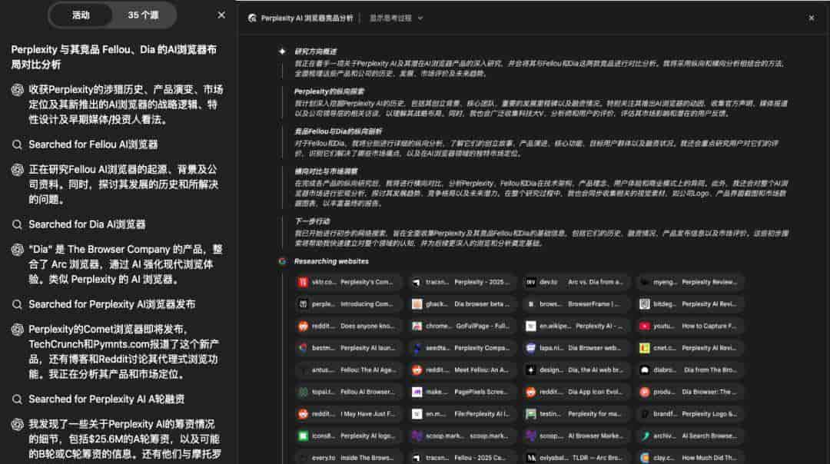Viewport: 830px width, 464px height.
Task: Click the thinking icon beside "Dia" 是 The Browser Company
Action: (18, 250)
